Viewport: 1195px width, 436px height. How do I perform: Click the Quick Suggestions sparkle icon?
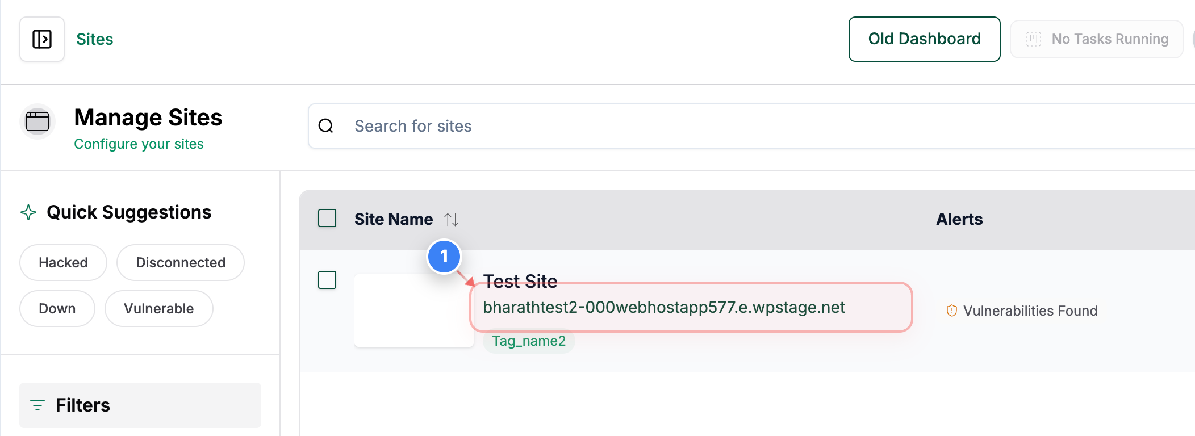click(28, 212)
